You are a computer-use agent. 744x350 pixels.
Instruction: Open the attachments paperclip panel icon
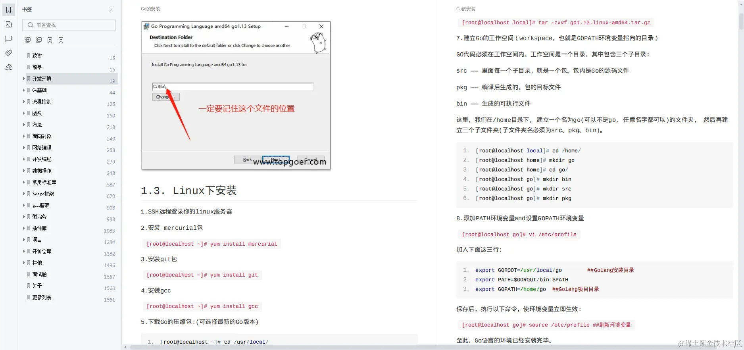9,53
